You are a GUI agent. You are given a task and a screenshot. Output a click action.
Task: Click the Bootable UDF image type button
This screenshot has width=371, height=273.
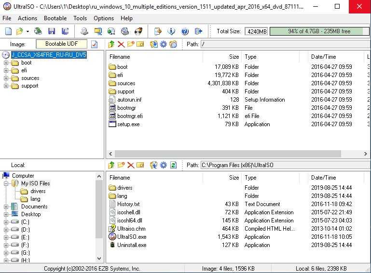pos(62,44)
